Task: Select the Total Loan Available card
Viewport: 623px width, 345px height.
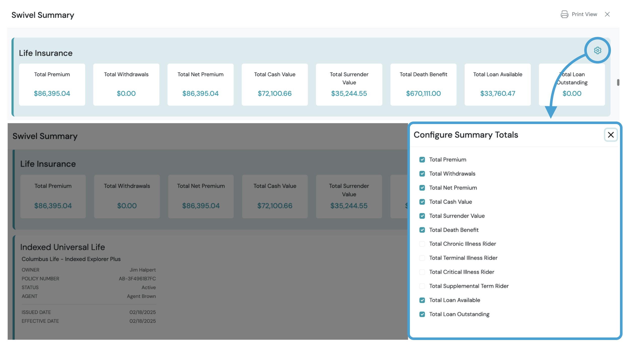Action: click(x=498, y=85)
